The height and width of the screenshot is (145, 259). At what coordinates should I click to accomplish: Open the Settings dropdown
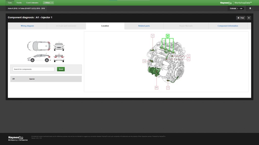(48, 3)
